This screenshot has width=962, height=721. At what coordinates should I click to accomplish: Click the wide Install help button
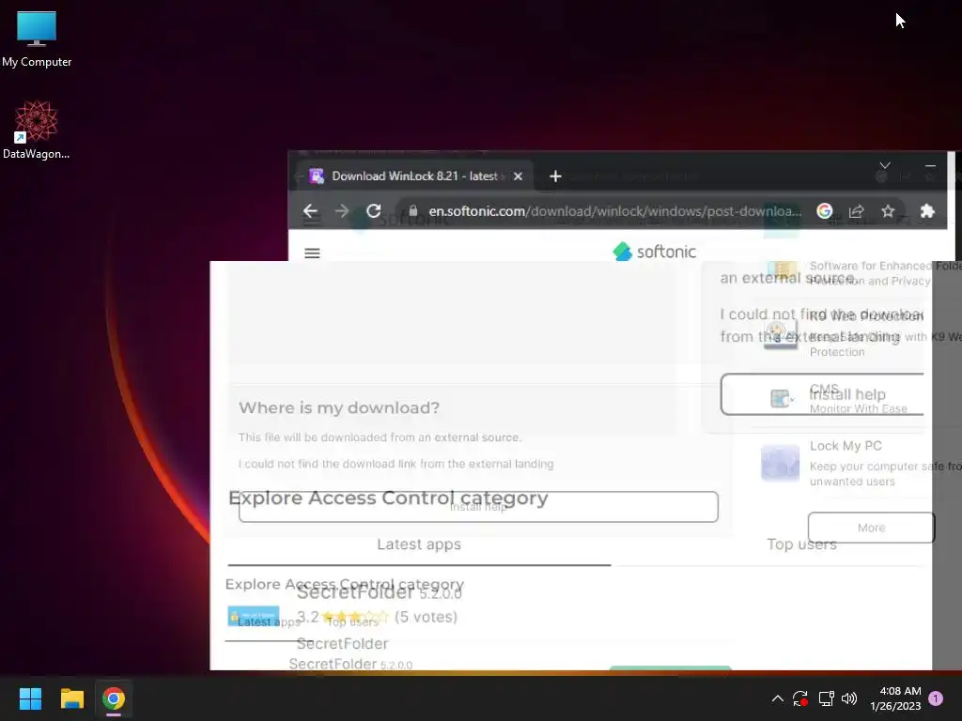click(478, 507)
